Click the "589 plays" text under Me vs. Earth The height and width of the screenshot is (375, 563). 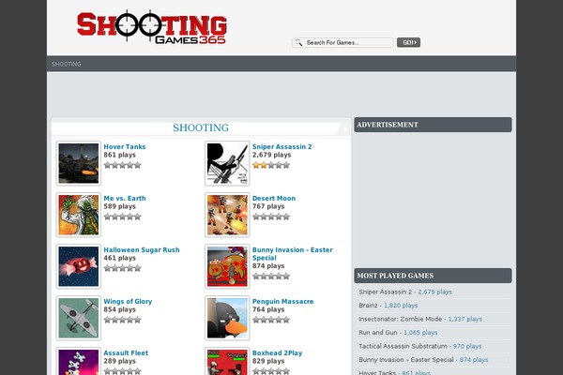coord(119,206)
